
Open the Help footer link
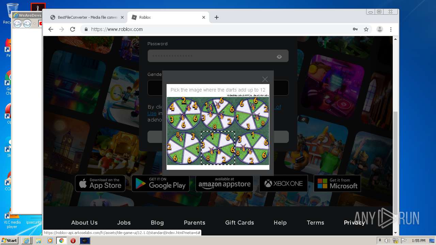[x=280, y=223]
